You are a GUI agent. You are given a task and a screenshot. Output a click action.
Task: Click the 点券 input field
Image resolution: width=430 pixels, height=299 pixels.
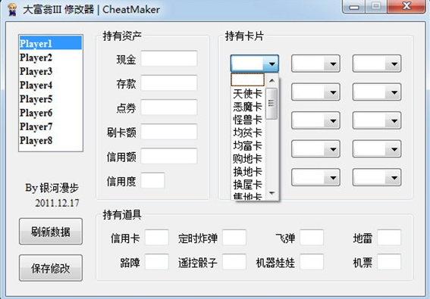(169, 107)
